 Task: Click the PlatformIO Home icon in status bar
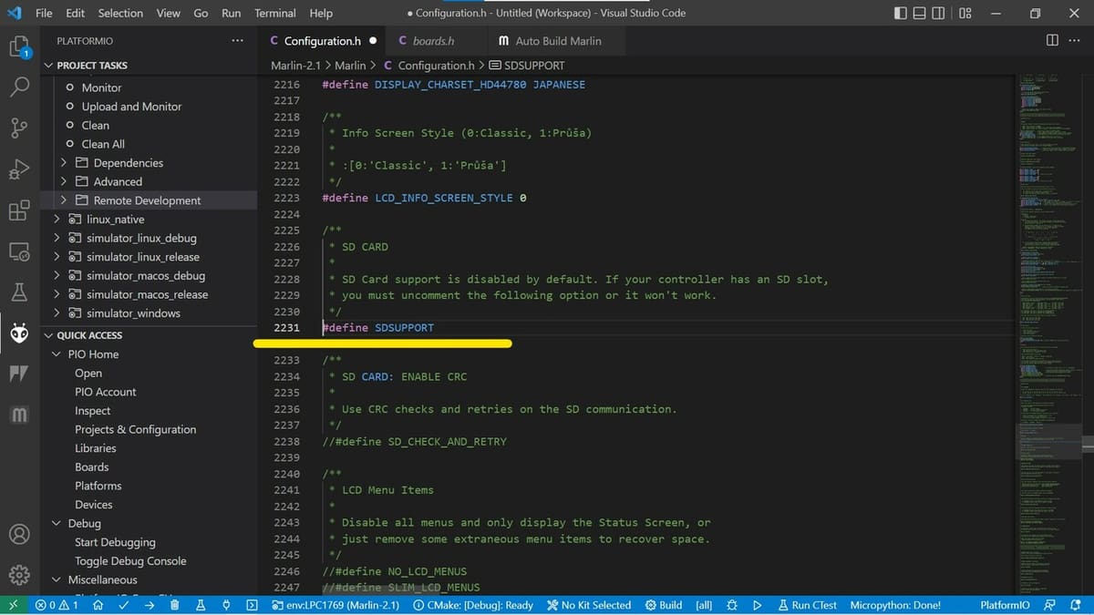click(x=98, y=605)
